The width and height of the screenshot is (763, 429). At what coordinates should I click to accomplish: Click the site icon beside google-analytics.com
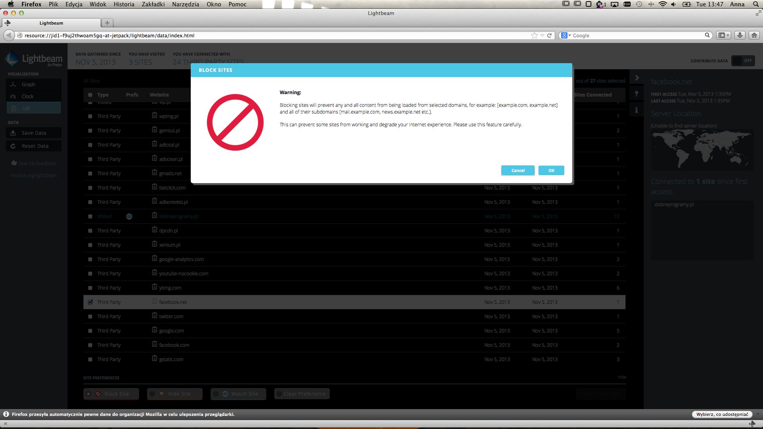155,258
